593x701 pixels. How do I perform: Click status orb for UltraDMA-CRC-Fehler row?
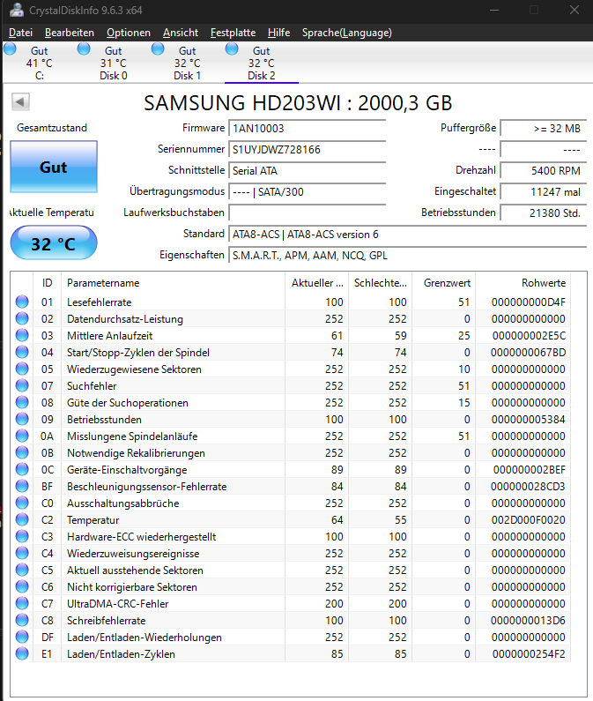(22, 603)
